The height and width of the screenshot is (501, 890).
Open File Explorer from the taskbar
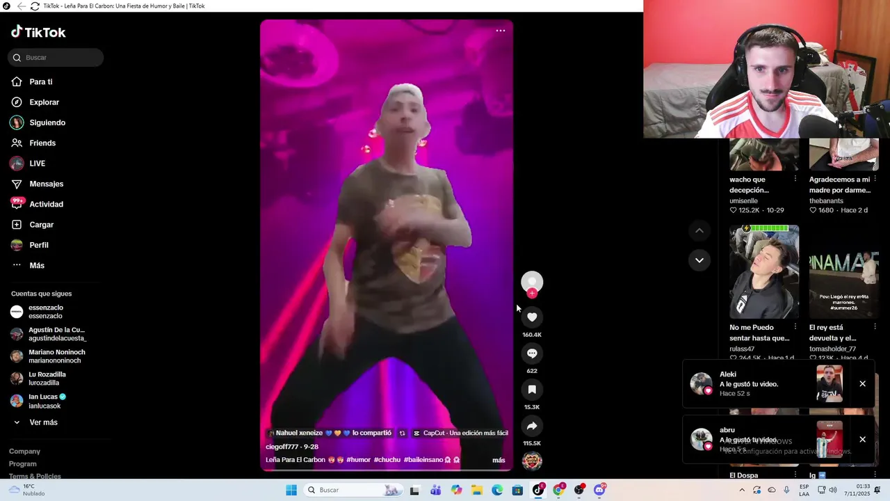477,491
